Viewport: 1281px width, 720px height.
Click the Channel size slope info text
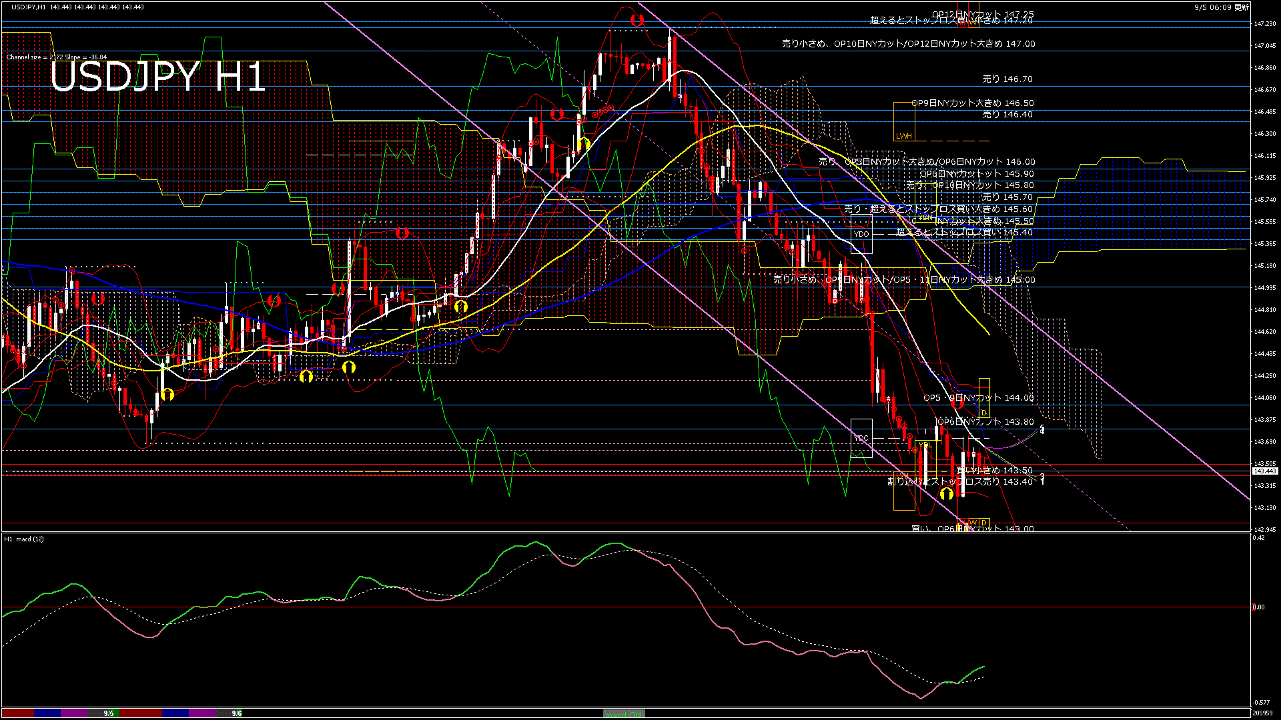tap(57, 57)
